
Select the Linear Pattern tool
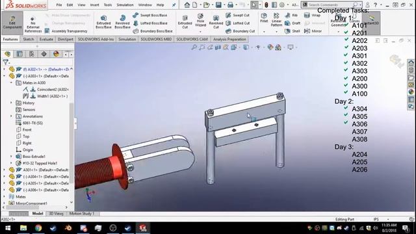276,19
